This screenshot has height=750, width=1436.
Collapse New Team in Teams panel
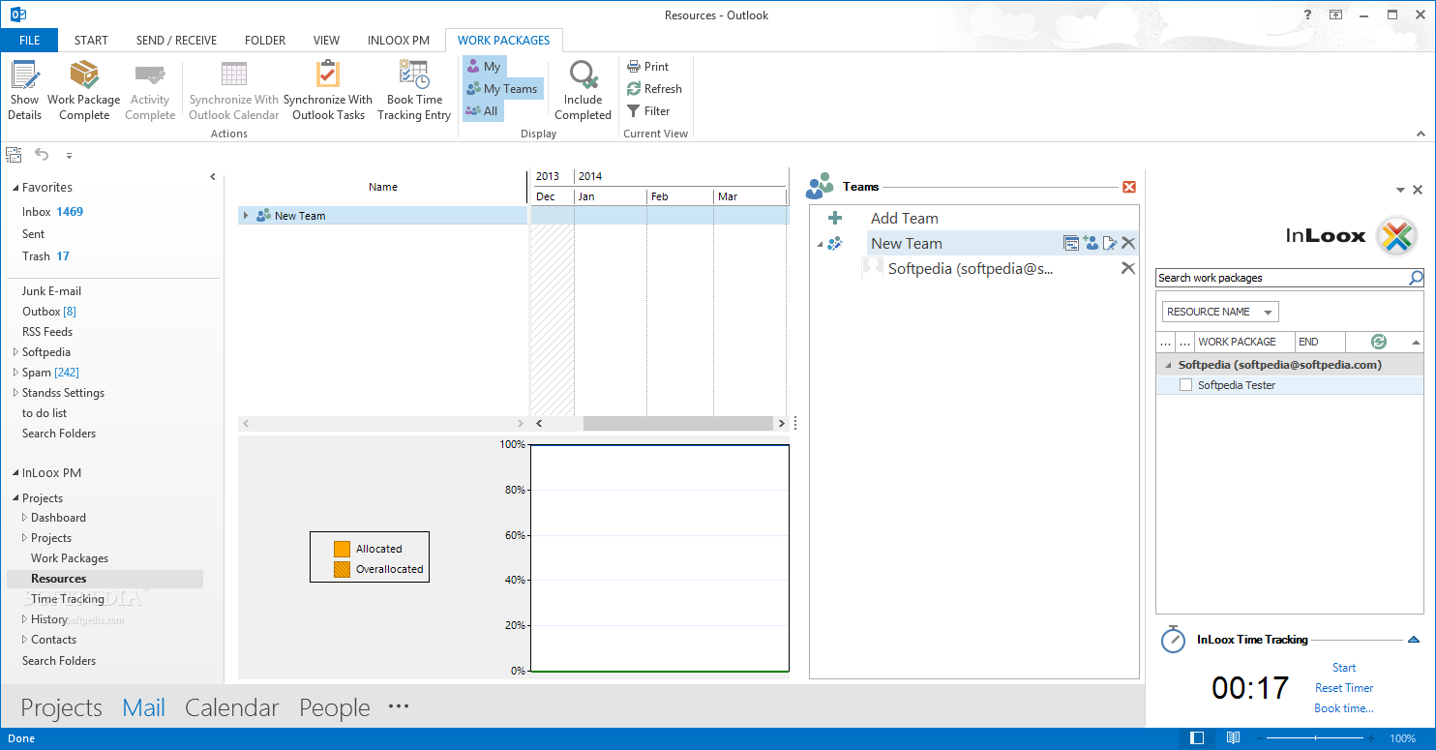click(x=820, y=244)
